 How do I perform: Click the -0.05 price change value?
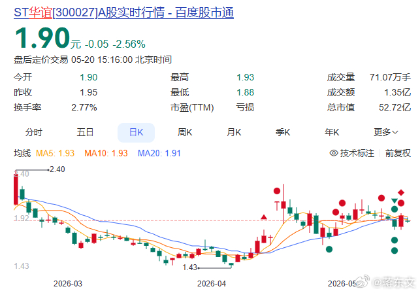(97, 44)
